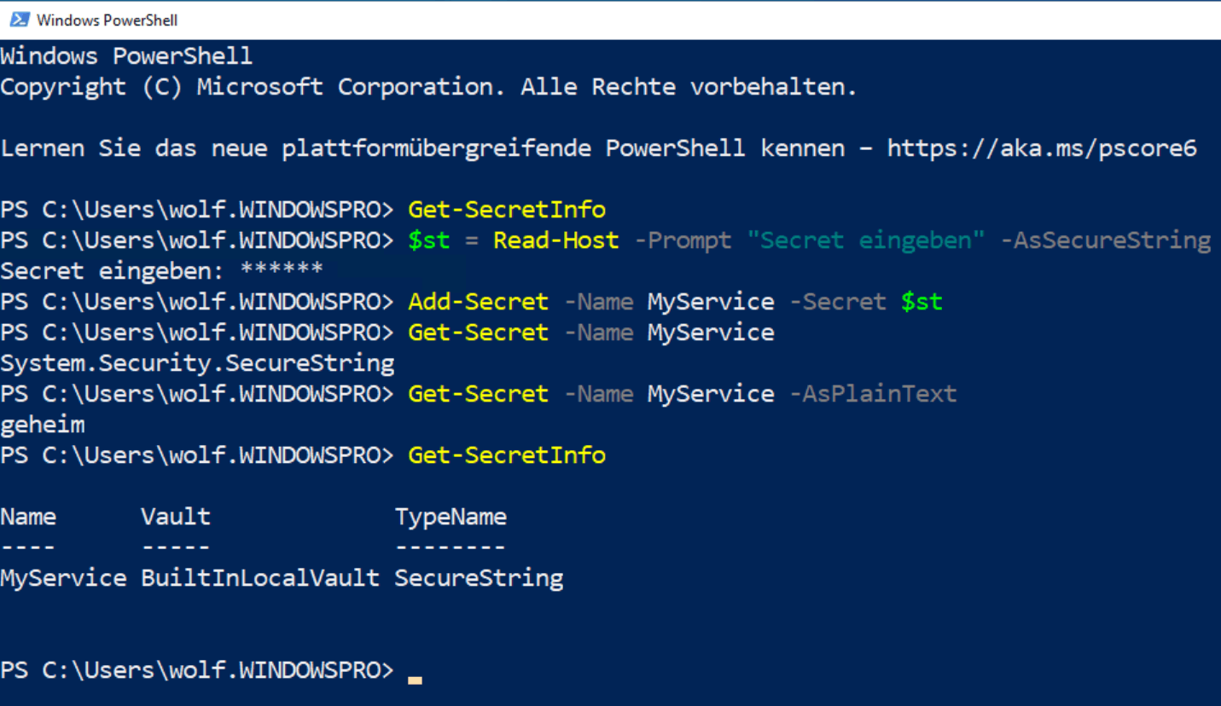Viewport: 1221px width, 706px height.
Task: Click the green $st argument after -Secret
Action: click(922, 302)
